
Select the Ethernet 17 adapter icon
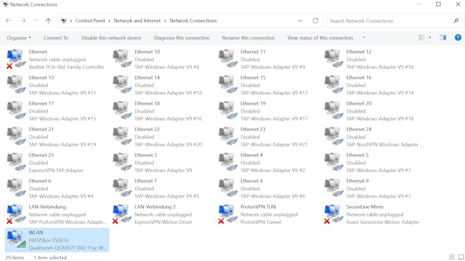(16, 110)
